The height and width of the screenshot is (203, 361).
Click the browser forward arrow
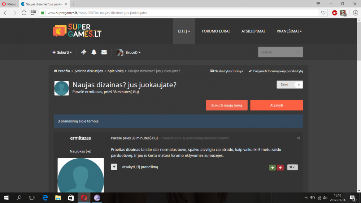point(15,13)
